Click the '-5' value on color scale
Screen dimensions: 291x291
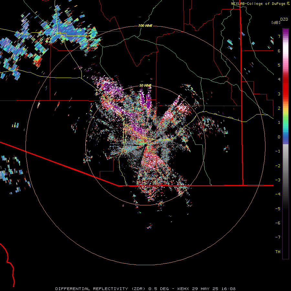(278, 209)
